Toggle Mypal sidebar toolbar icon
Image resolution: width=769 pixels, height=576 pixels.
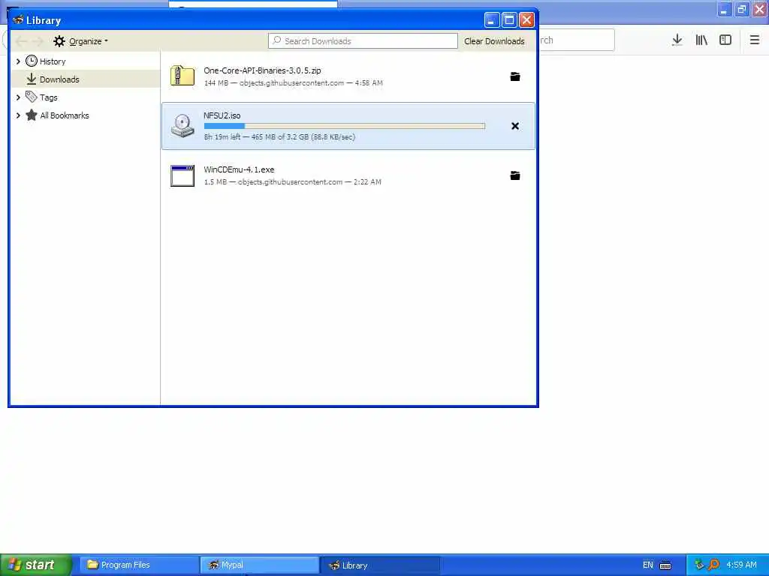coord(725,40)
